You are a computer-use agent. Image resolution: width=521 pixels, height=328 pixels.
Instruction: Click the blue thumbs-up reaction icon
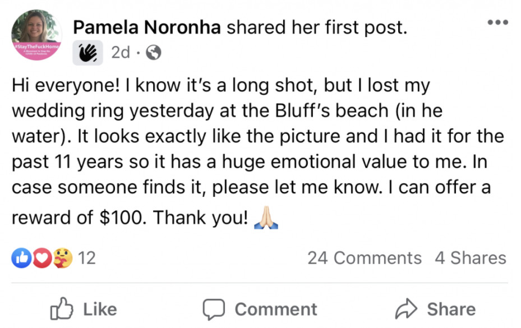21,258
